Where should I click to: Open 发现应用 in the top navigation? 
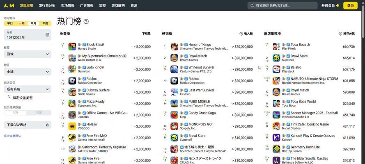point(26,5)
